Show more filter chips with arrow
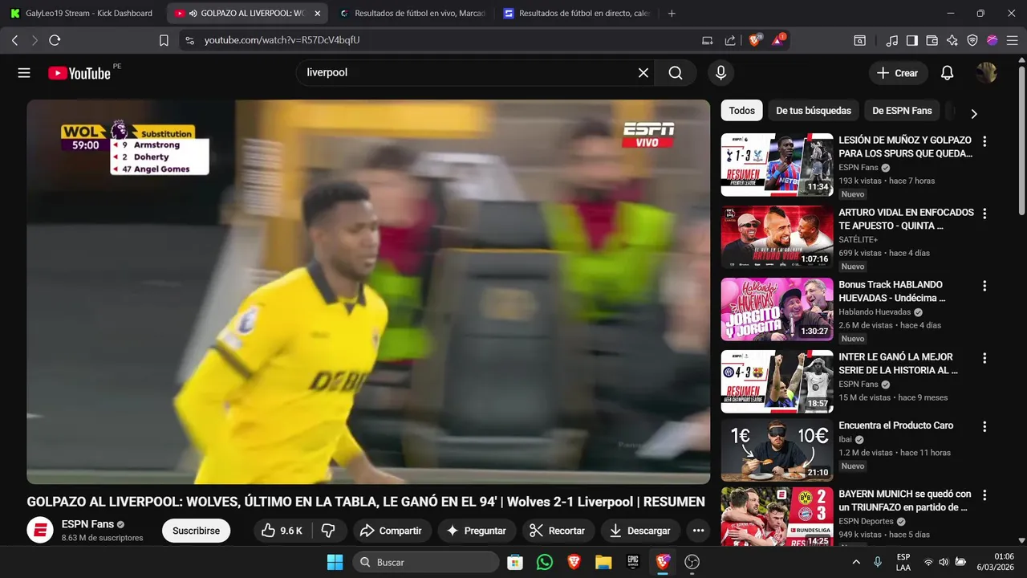This screenshot has height=578, width=1027. pos(974,113)
